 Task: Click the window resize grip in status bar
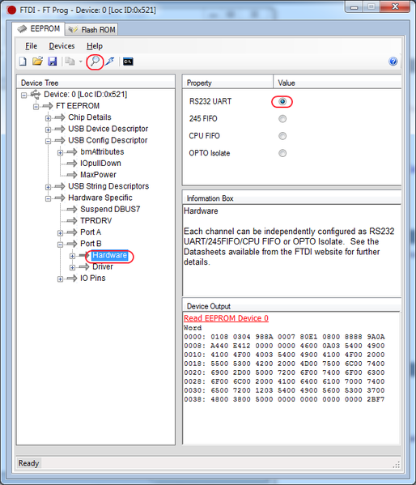(x=397, y=465)
